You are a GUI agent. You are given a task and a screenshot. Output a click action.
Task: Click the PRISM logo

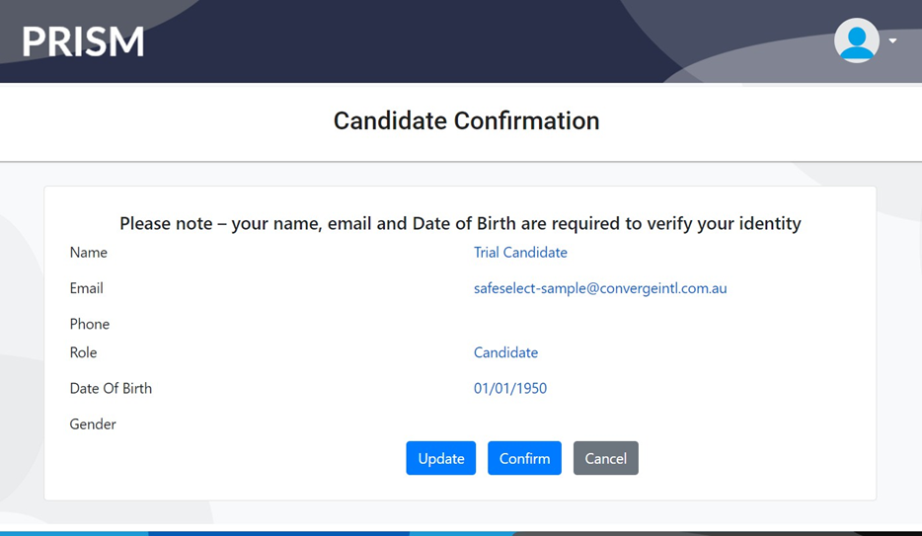(x=84, y=41)
